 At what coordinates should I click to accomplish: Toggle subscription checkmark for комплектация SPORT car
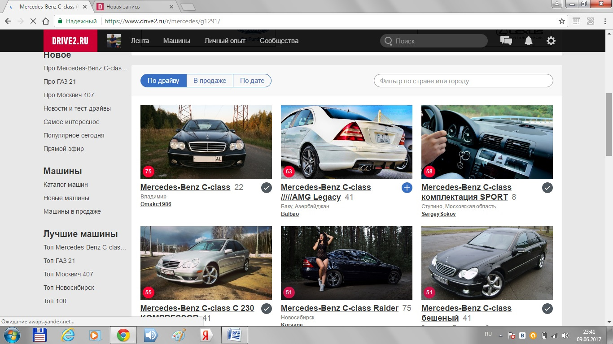pyautogui.click(x=547, y=188)
